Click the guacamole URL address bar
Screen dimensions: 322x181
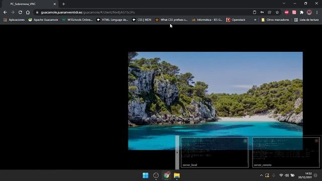click(142, 12)
